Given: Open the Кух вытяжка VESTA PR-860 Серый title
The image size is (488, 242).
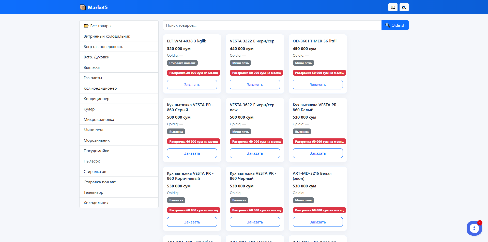Looking at the screenshot, I should coord(190,107).
